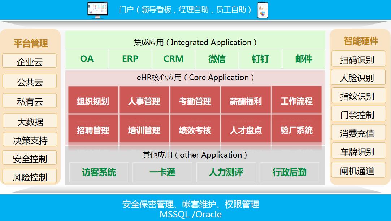391x221 pixels.
Task: Toggle 门禁控制 (access control)
Action: point(358,114)
